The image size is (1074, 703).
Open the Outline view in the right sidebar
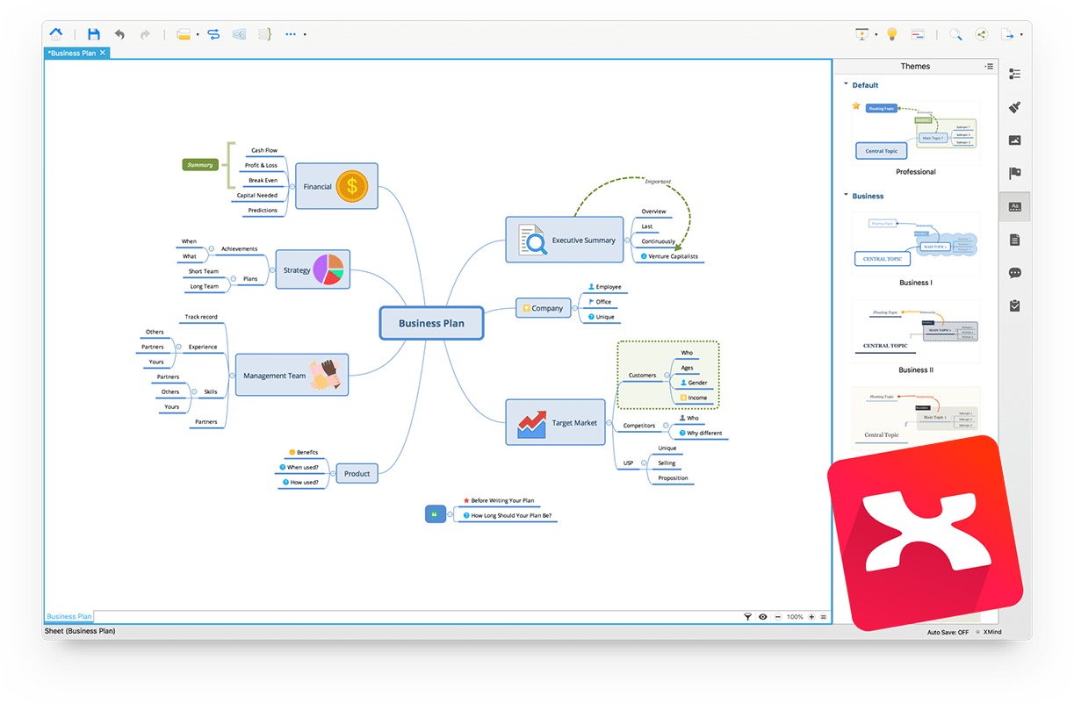pyautogui.click(x=1014, y=75)
